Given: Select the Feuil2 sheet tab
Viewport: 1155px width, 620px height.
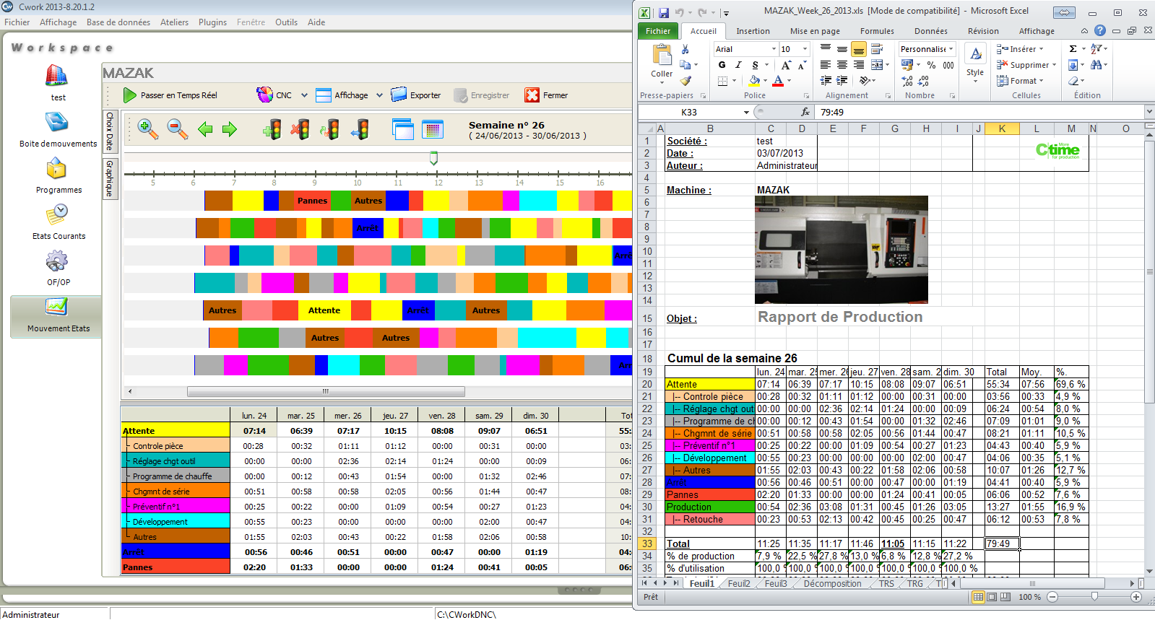Looking at the screenshot, I should [x=739, y=583].
